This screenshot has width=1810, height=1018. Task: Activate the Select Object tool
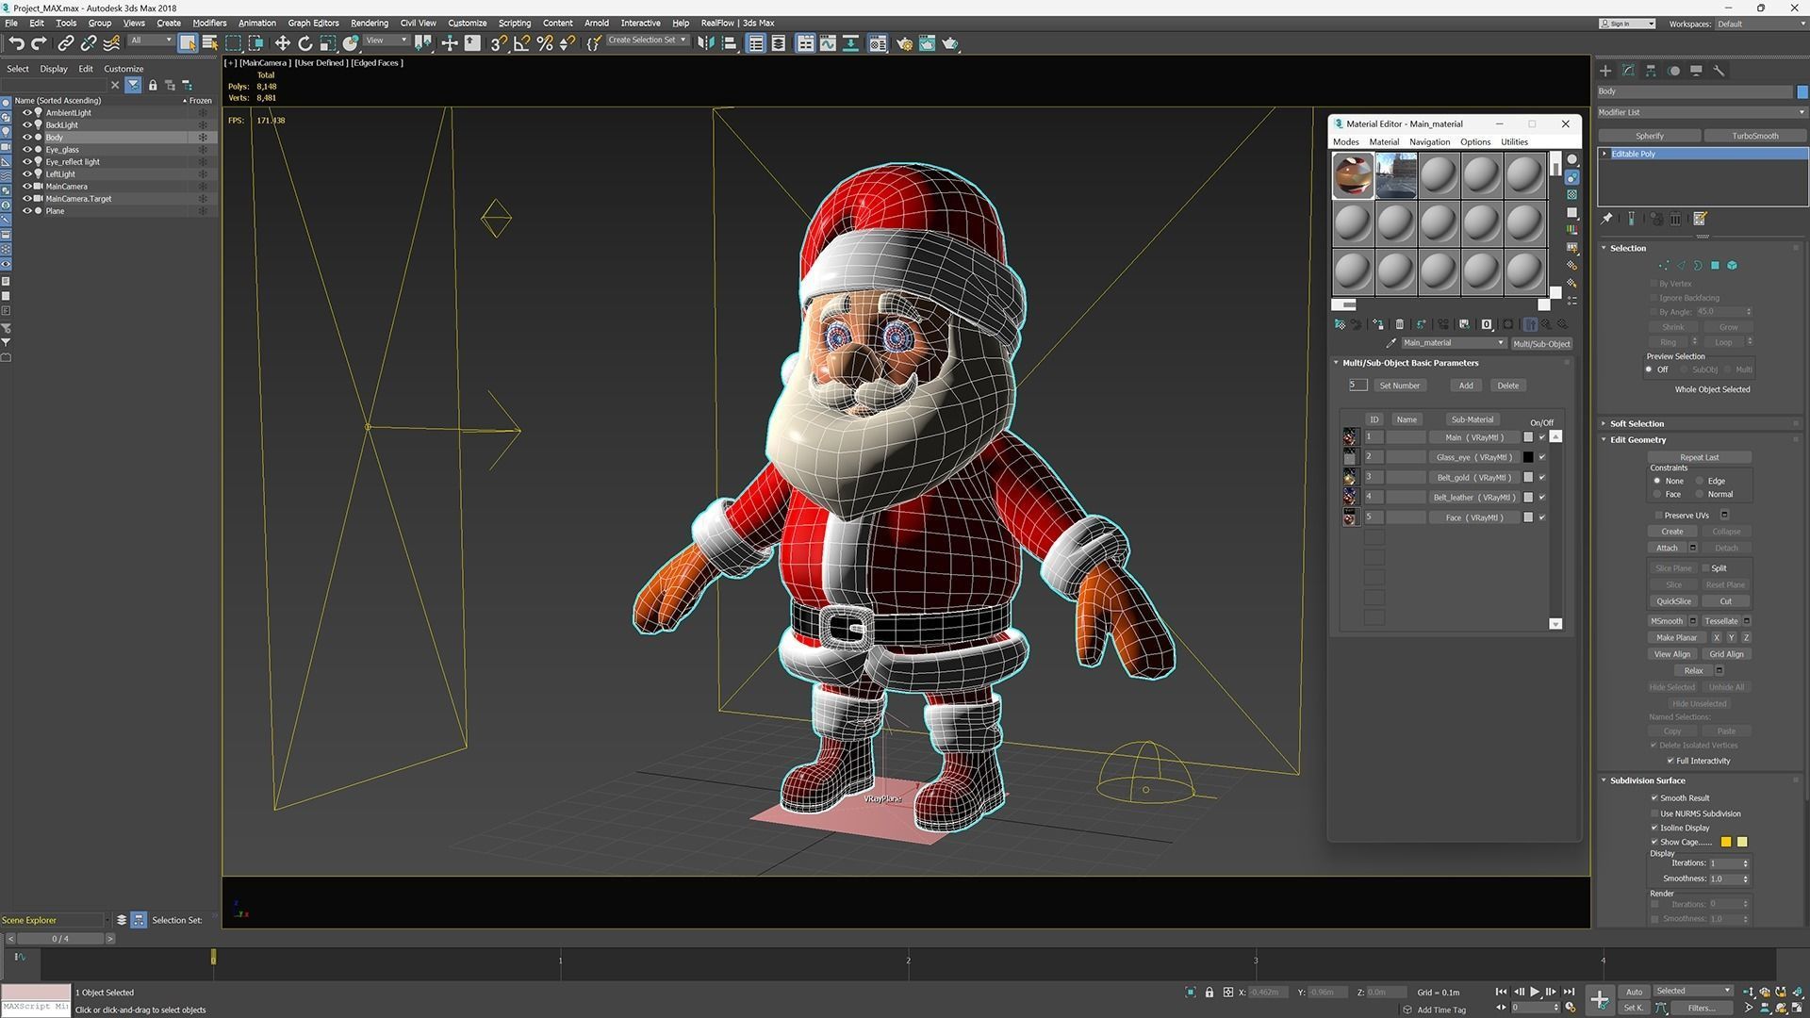[x=188, y=43]
